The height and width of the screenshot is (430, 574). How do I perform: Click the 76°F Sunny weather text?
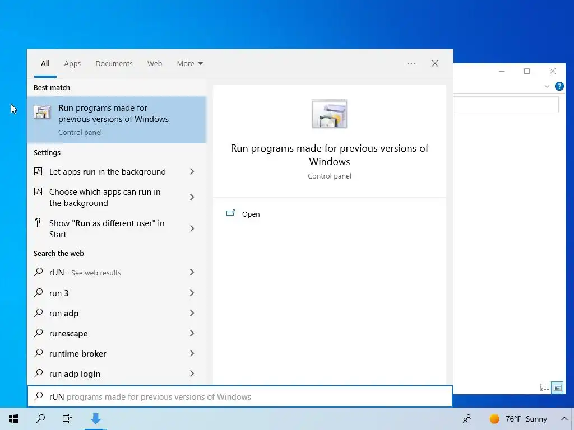click(526, 419)
